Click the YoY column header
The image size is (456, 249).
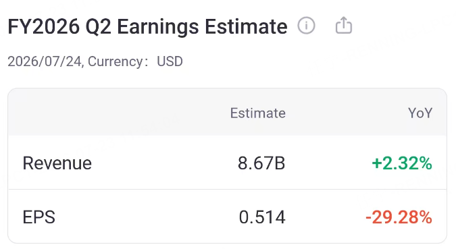[420, 113]
